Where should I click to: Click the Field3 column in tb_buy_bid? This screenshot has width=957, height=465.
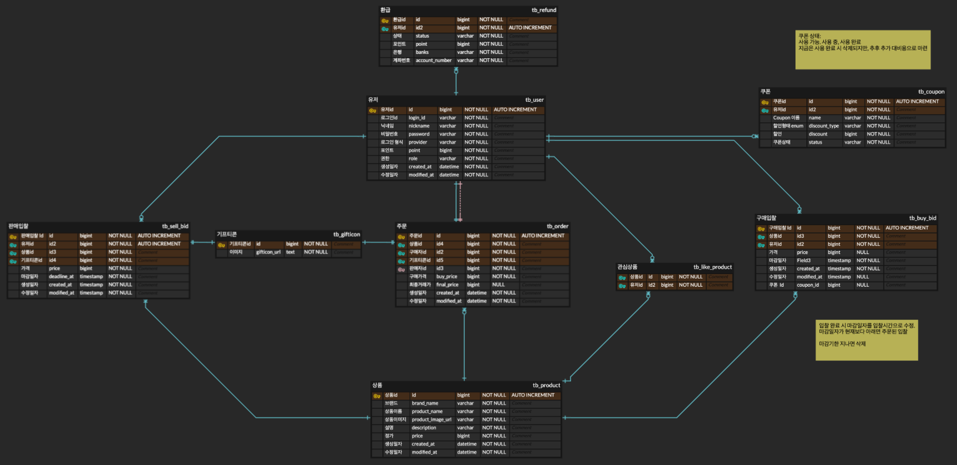coord(804,261)
